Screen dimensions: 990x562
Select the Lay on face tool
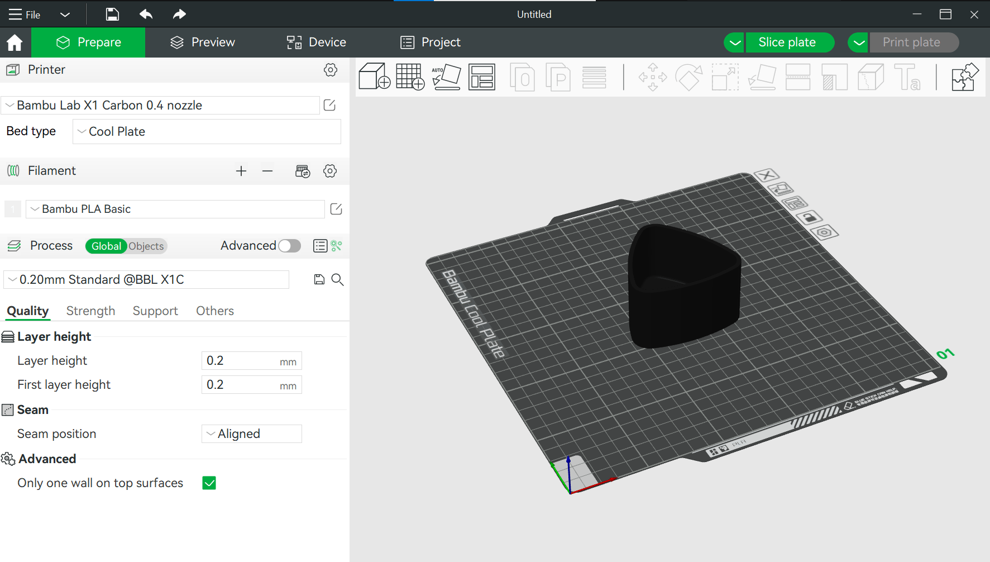pyautogui.click(x=762, y=77)
